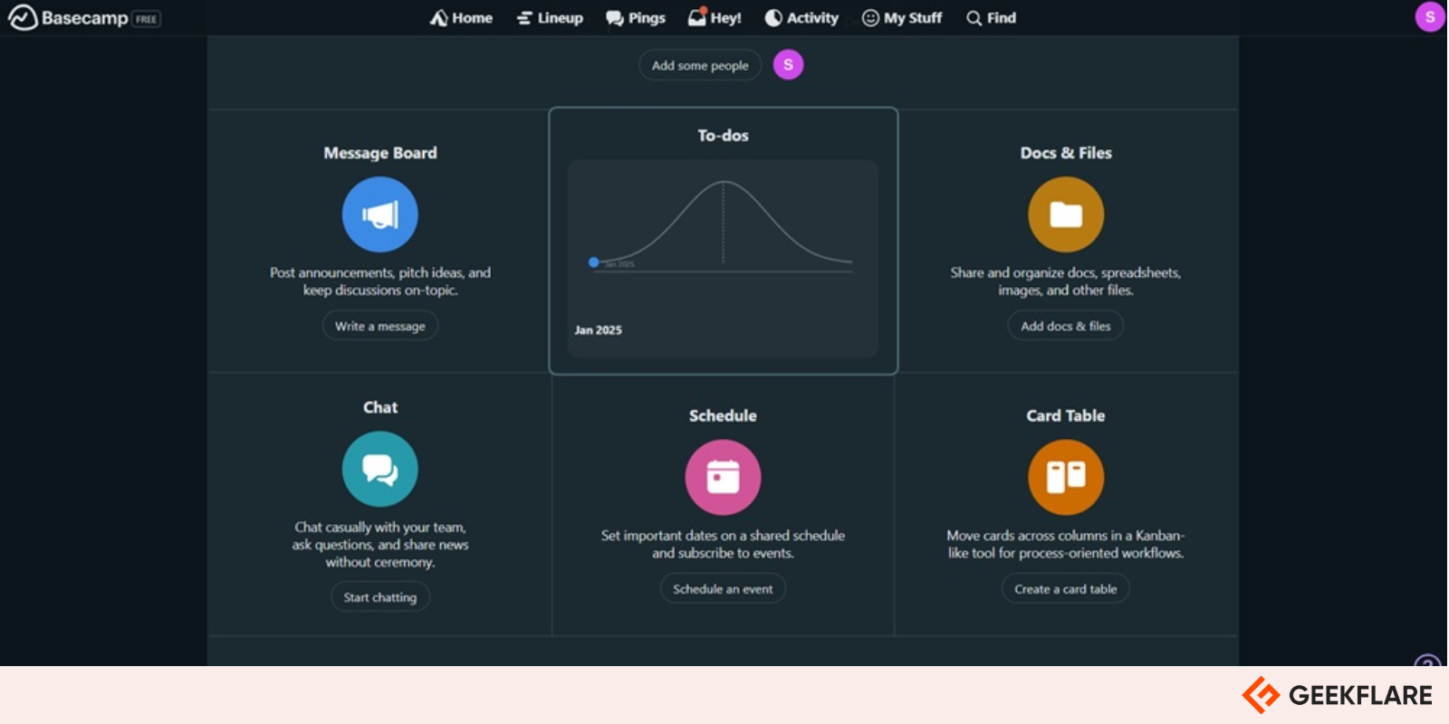Open the Message Board heading

click(380, 153)
